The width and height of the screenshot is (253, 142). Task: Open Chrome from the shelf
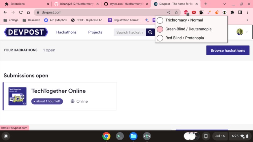point(106,136)
